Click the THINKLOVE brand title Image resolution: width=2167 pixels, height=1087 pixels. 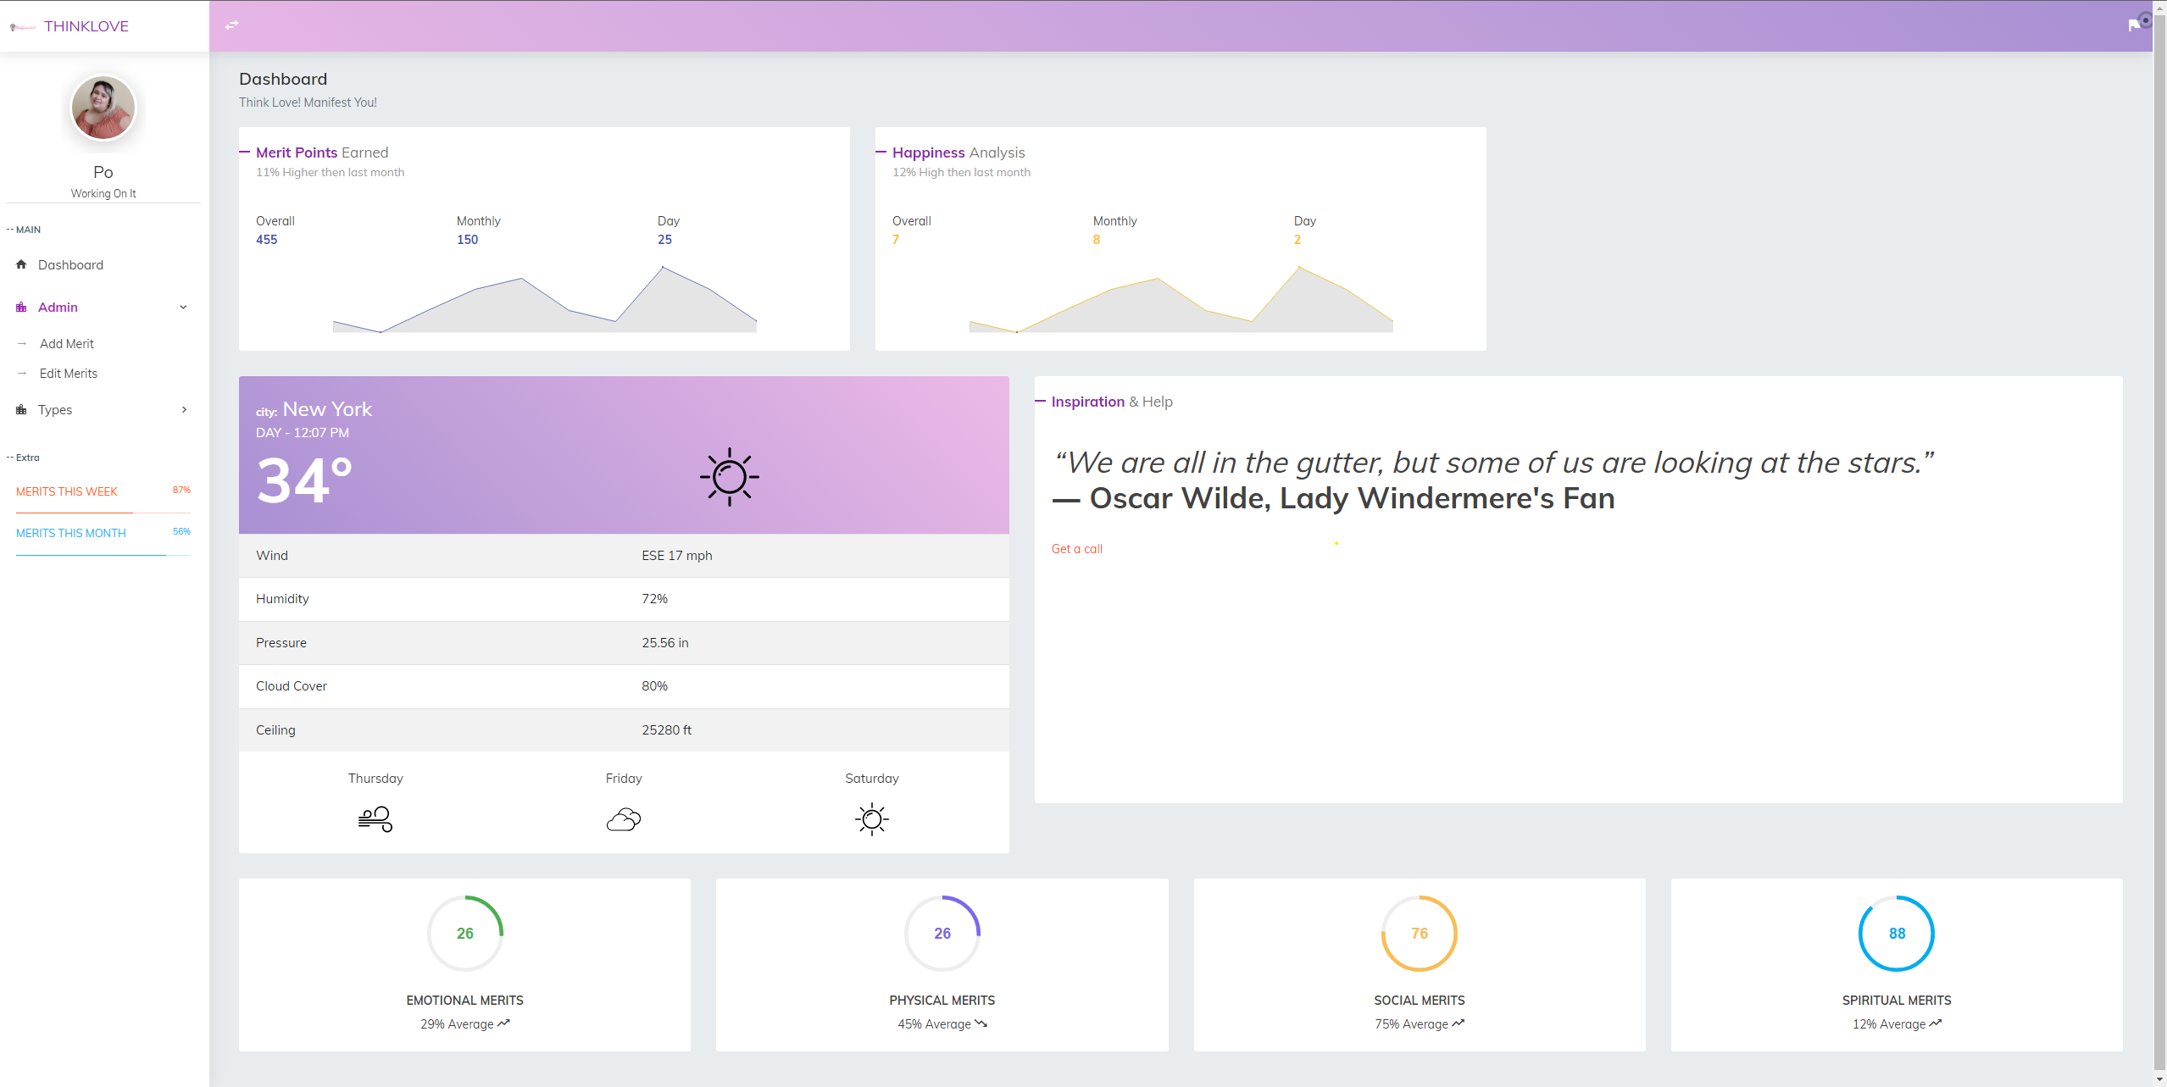[x=86, y=26]
